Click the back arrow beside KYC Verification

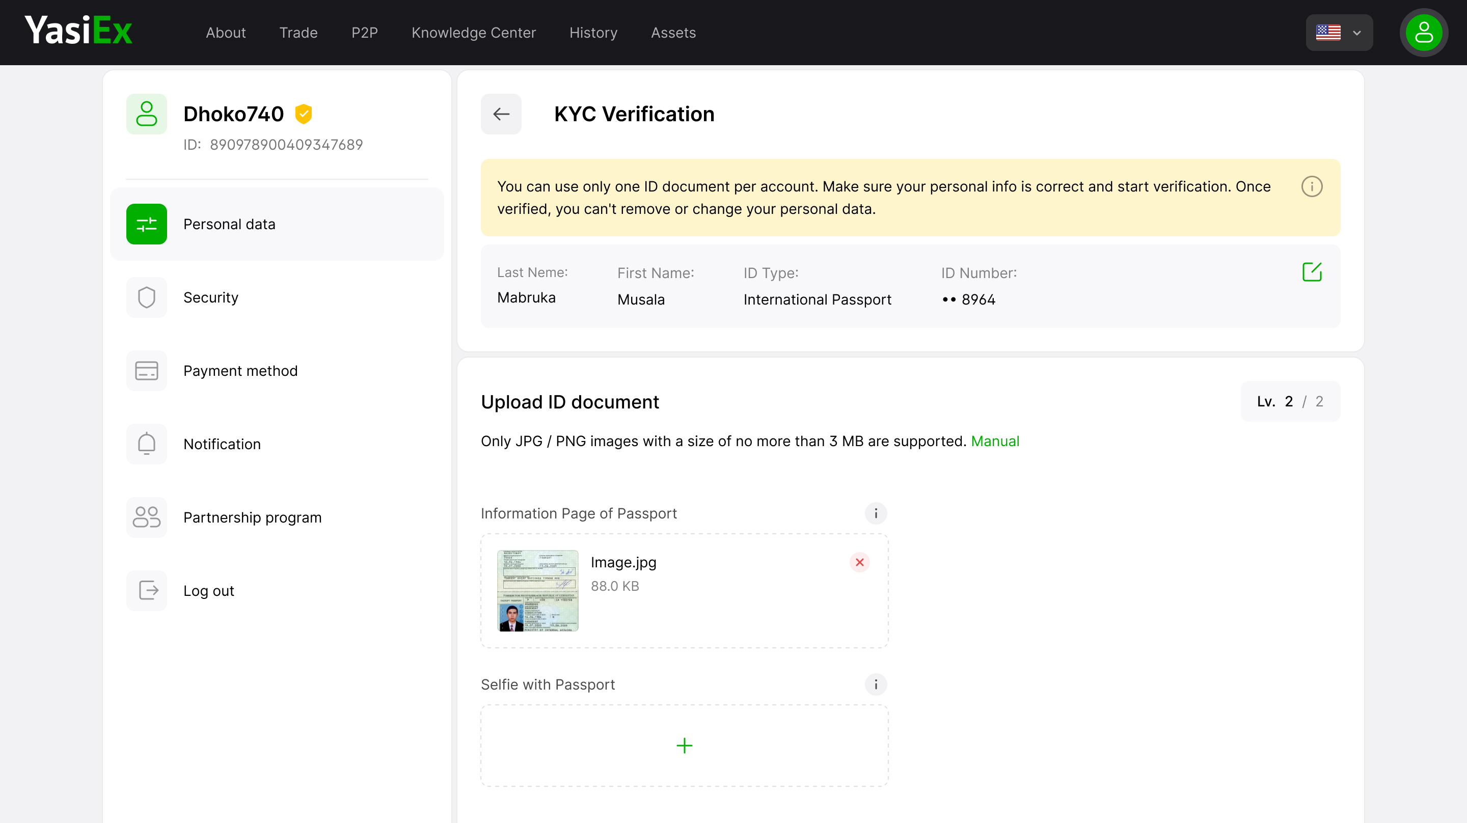tap(501, 114)
